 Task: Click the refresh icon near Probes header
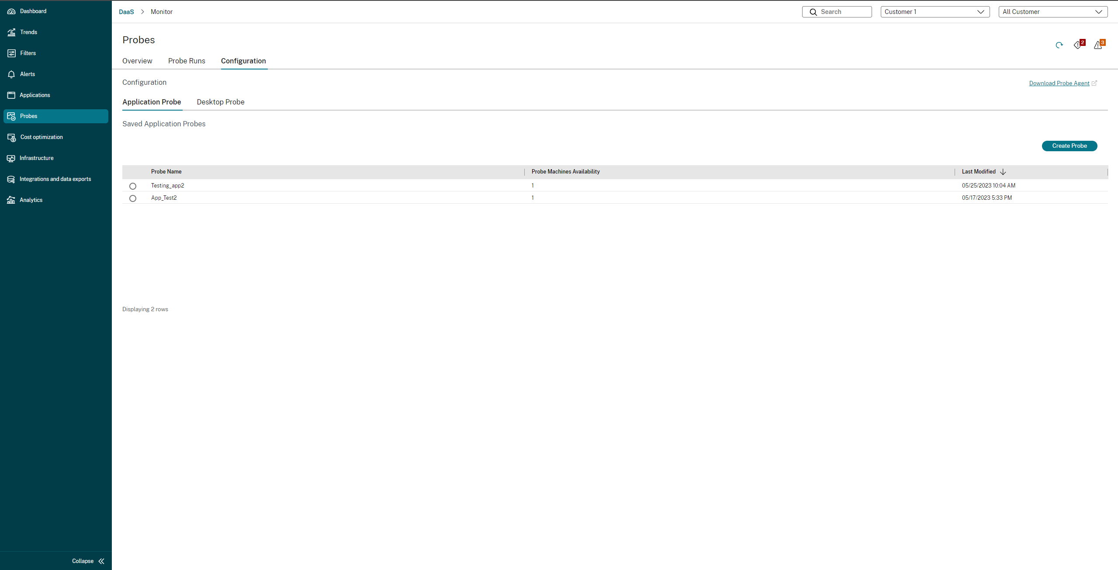[1059, 45]
